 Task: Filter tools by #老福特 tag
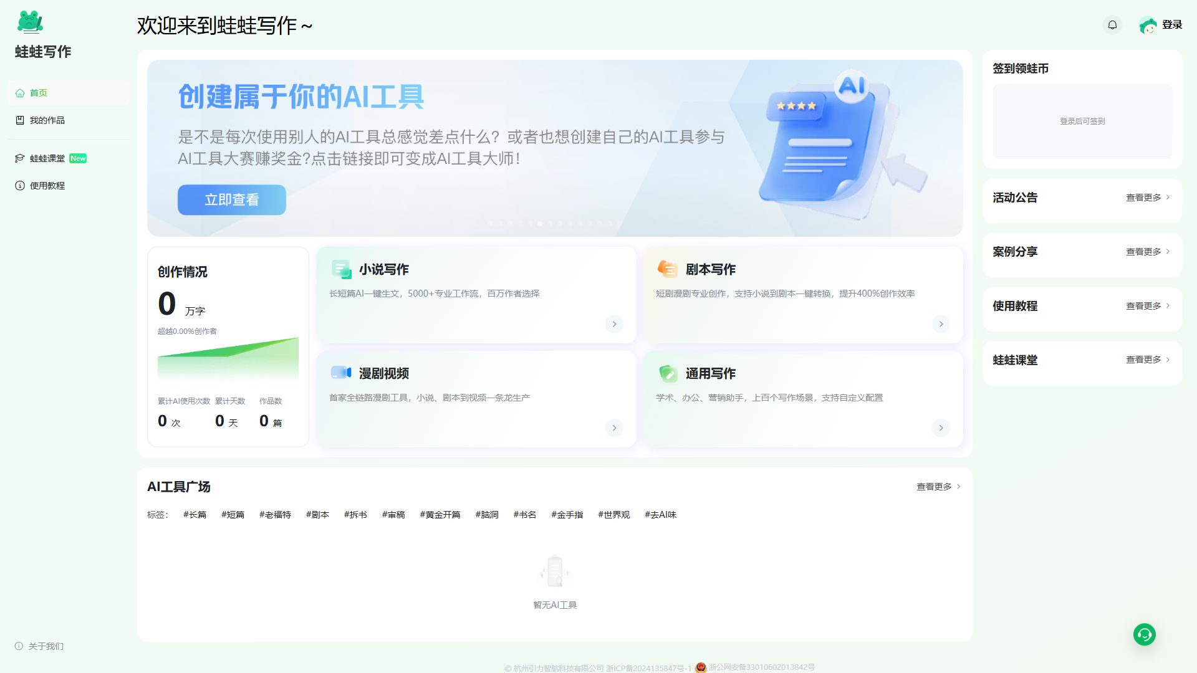(275, 515)
